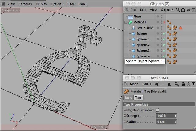
Task: Toggle visibility dots on the Floor row
Action: (162, 17)
